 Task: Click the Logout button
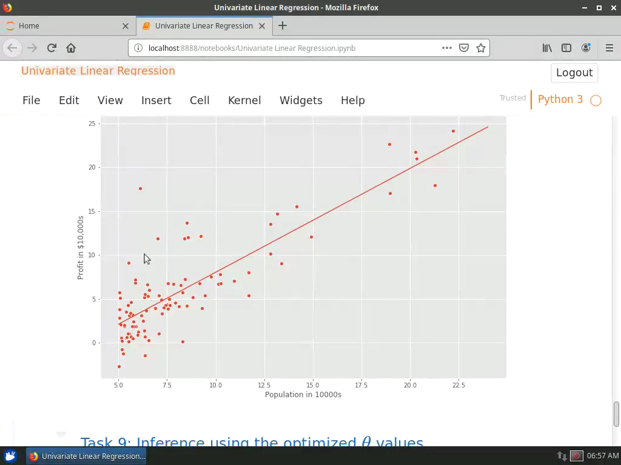pos(574,73)
